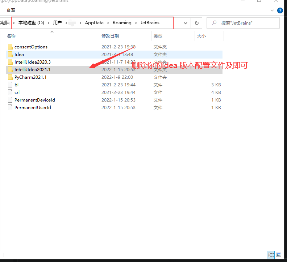Sort by 名称 column header
This screenshot has height=262, width=287.
(11, 36)
